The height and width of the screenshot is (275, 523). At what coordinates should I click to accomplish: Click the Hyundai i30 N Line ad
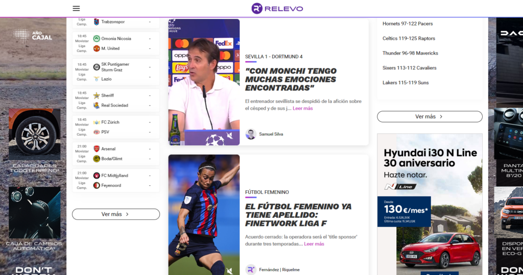coord(430,204)
